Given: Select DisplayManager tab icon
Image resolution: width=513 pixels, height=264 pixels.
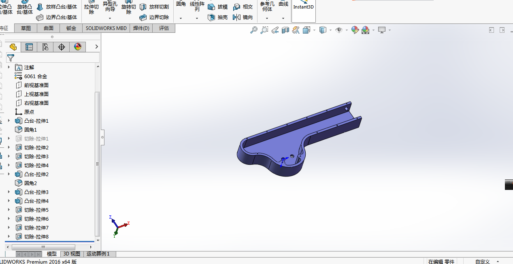Looking at the screenshot, I should coord(78,47).
